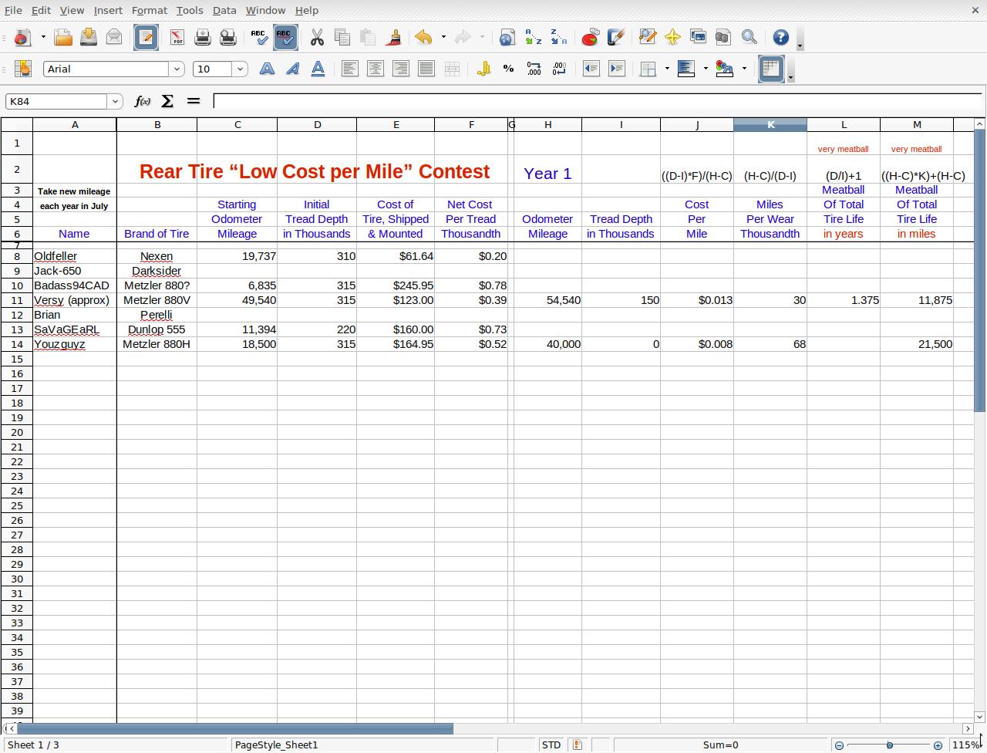Export the spreadsheet directly as PDF
The width and height of the screenshot is (987, 753).
point(177,37)
